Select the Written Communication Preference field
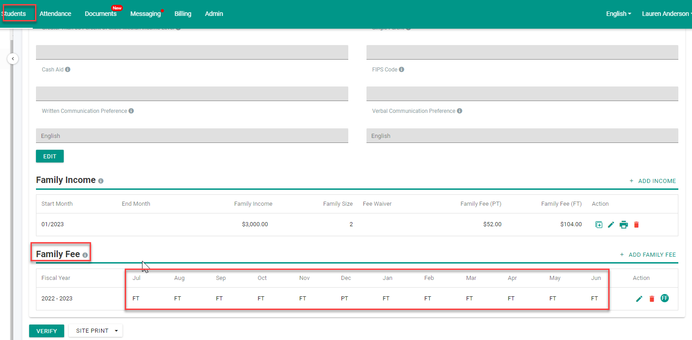The image size is (692, 340). (x=192, y=135)
